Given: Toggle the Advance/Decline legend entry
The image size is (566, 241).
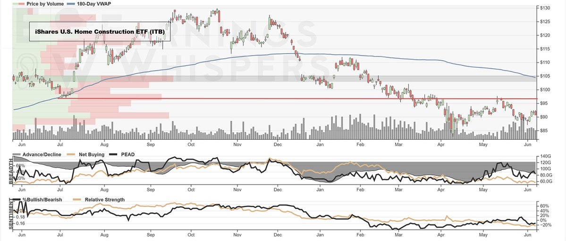Looking at the screenshot, I should pyautogui.click(x=37, y=155).
